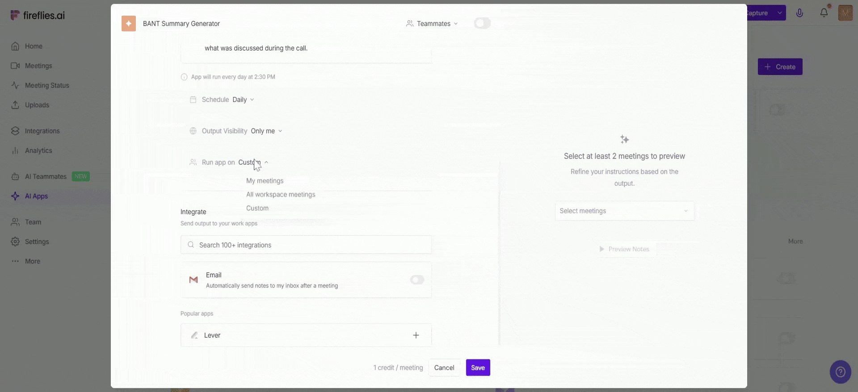Open the Capture dropdown arrow
858x392 pixels.
[x=780, y=13]
